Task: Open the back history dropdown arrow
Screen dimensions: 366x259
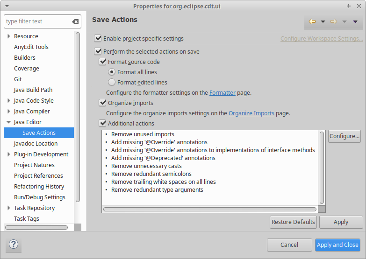Action: click(323, 21)
